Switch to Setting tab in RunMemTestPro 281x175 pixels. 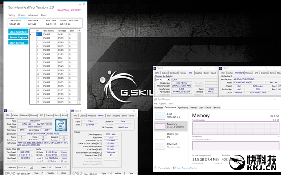(x=12, y=15)
